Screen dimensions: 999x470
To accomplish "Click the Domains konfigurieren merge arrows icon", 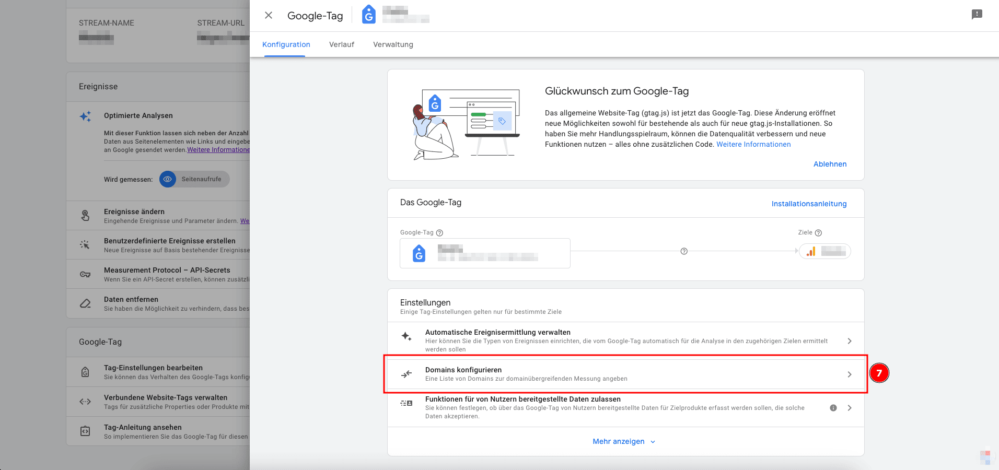I will click(x=406, y=374).
